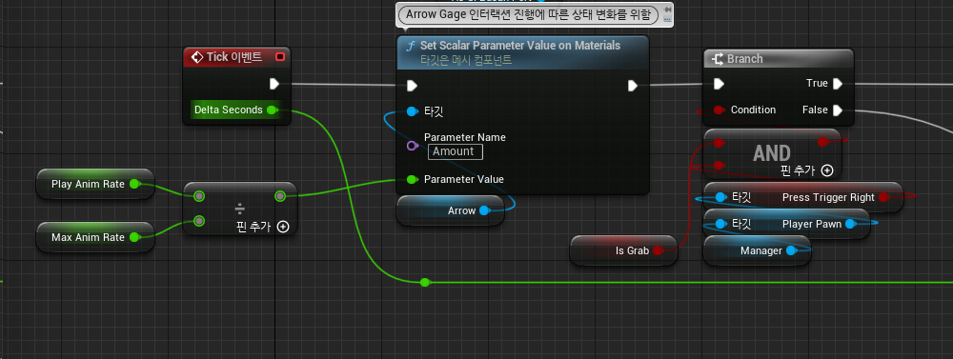The height and width of the screenshot is (359, 953).
Task: Select Set Scalar Parameter Value on Materials title
Action: (x=520, y=46)
